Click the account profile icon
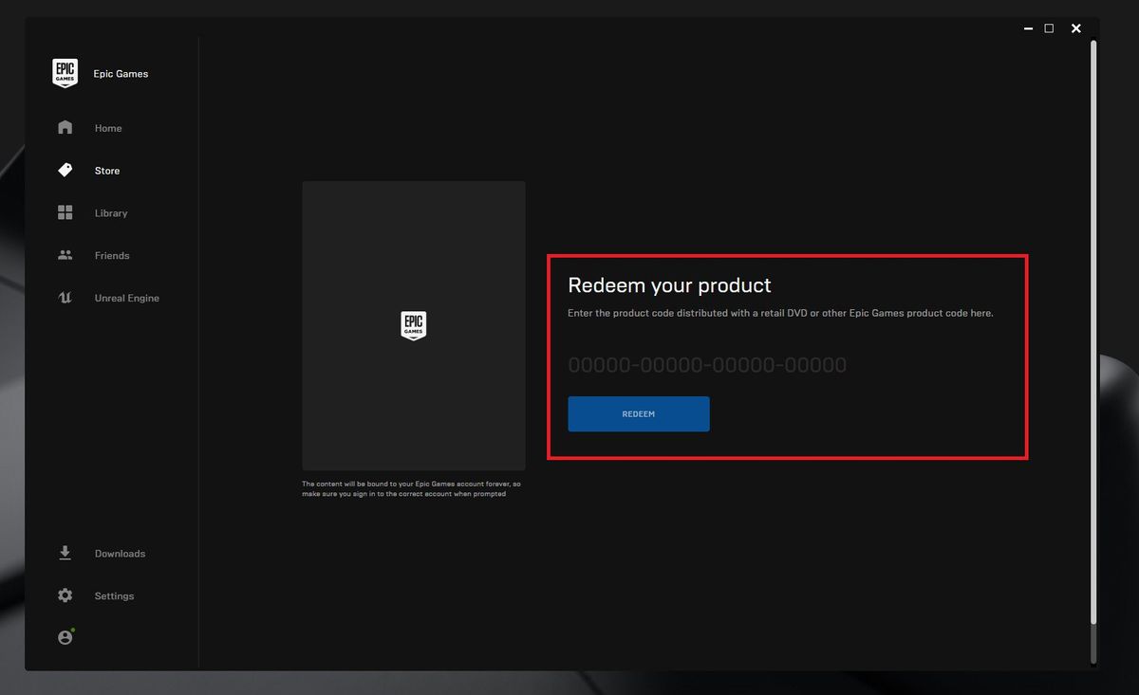The width and height of the screenshot is (1139, 695). coord(65,636)
